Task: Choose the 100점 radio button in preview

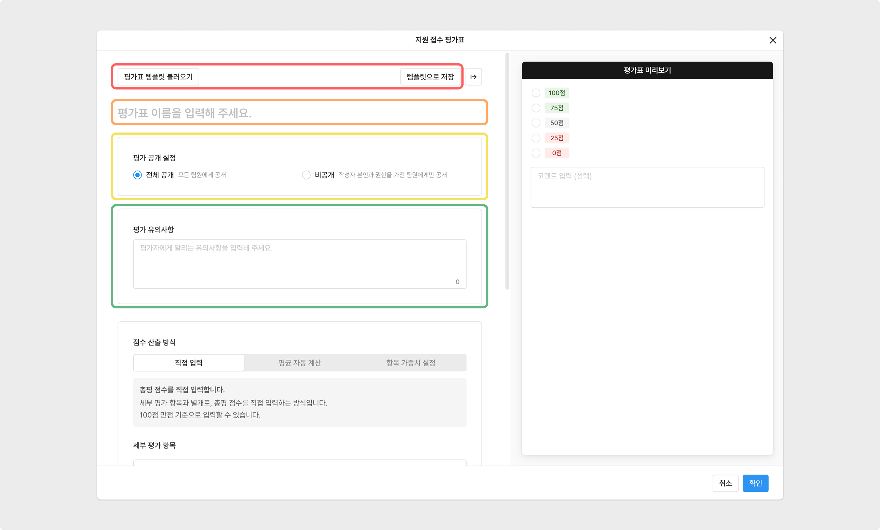Action: [x=536, y=93]
